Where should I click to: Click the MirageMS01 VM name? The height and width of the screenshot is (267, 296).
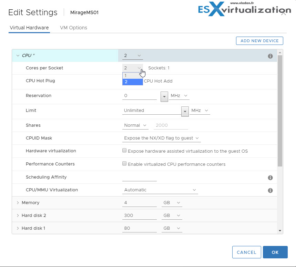click(x=84, y=12)
